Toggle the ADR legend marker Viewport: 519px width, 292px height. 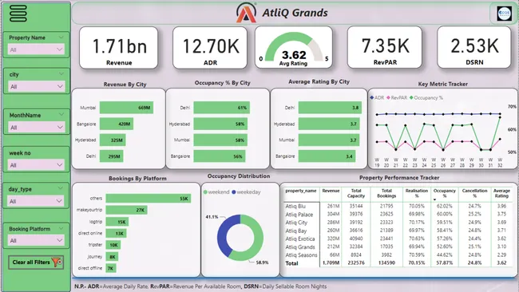pos(372,97)
